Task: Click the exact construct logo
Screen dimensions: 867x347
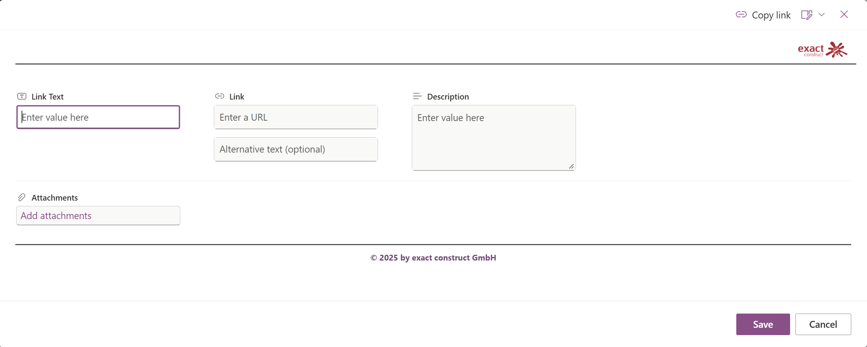Action: coord(822,50)
